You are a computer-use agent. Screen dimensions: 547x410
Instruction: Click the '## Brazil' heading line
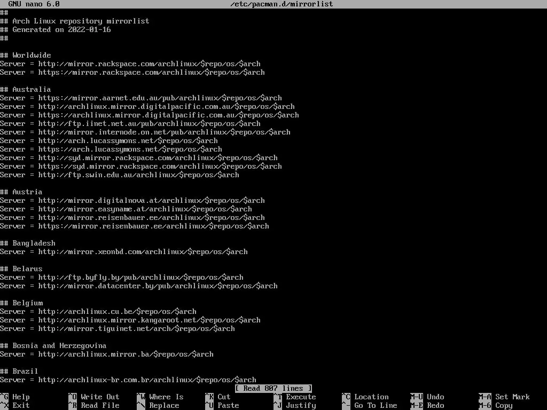coord(19,372)
